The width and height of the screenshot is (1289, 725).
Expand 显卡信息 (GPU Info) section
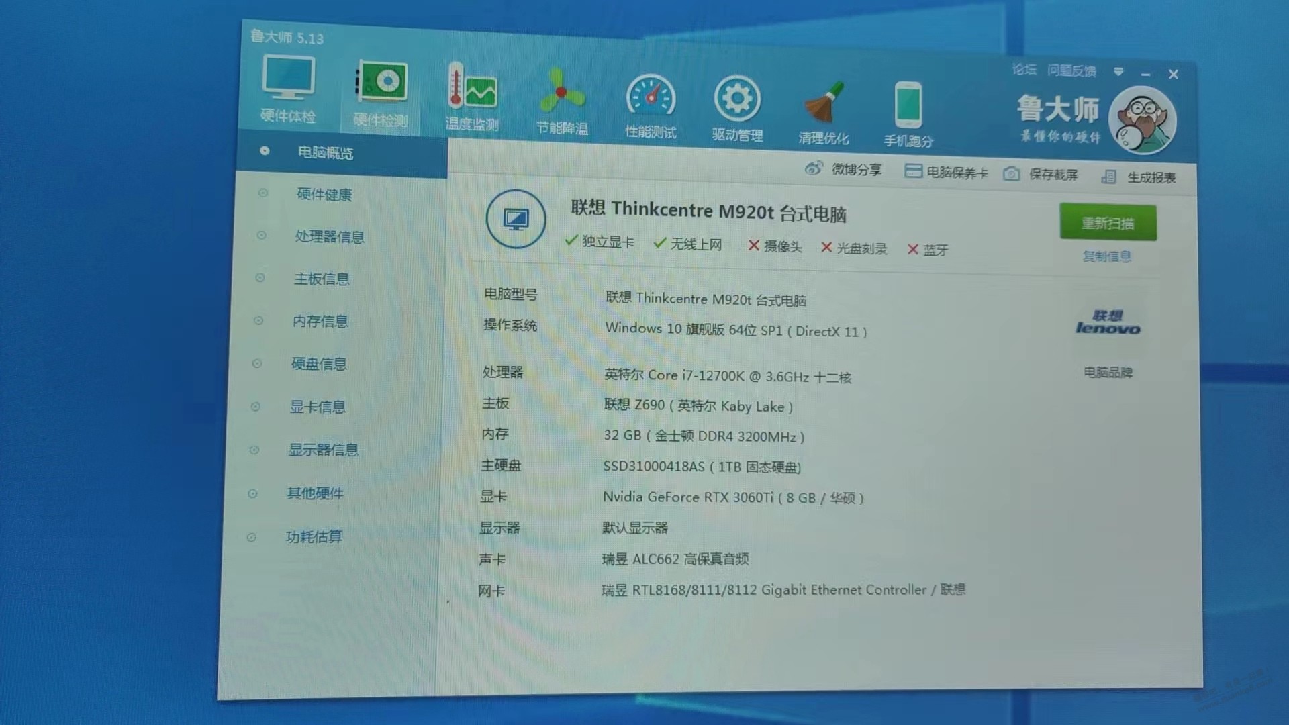[320, 407]
